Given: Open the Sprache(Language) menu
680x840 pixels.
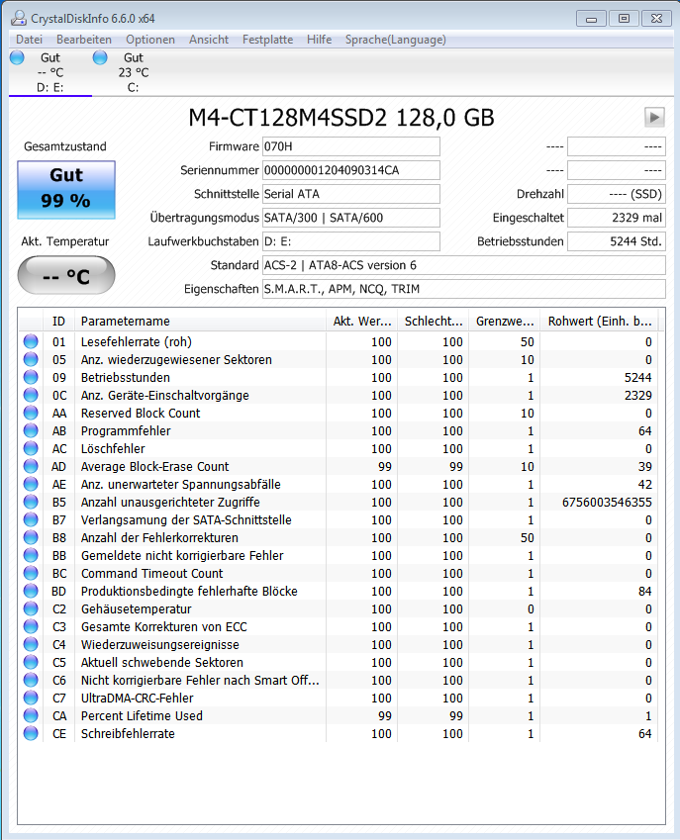Looking at the screenshot, I should pyautogui.click(x=396, y=40).
